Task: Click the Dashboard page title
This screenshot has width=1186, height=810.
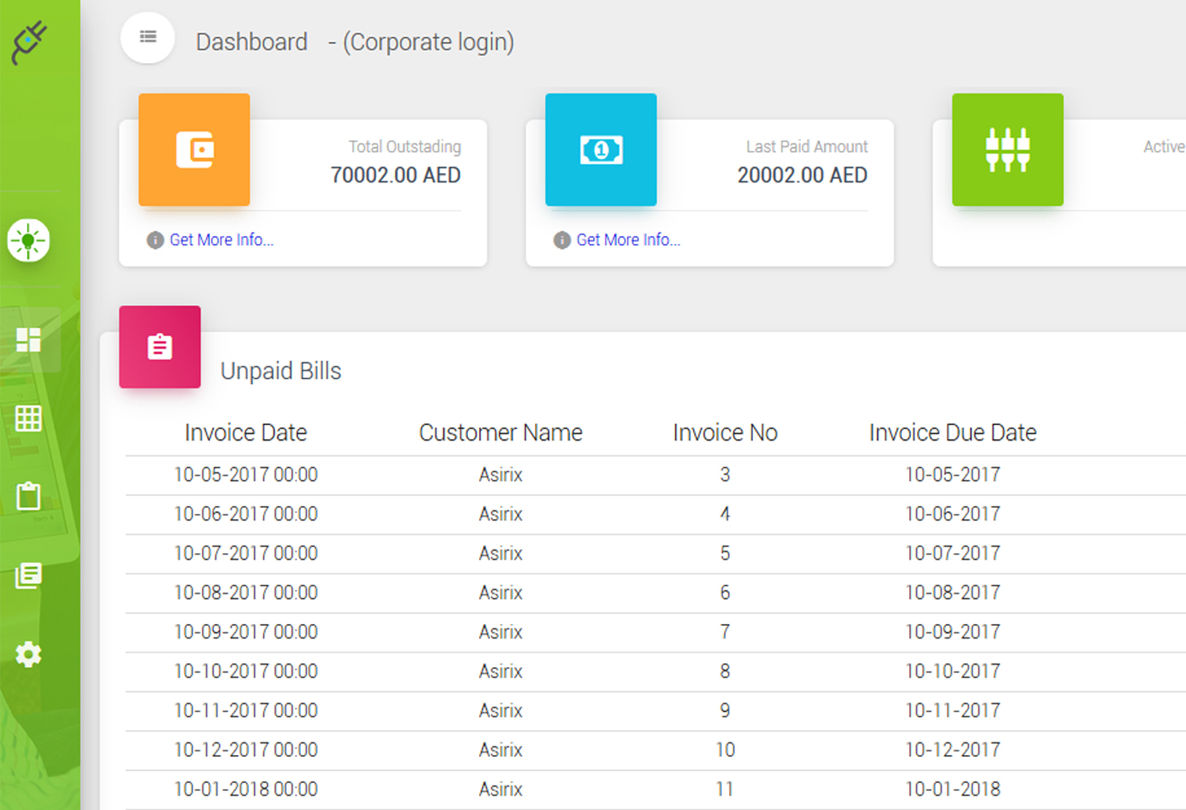Action: click(252, 42)
